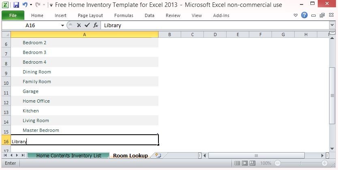Select the Dining Room cell

coord(84,72)
